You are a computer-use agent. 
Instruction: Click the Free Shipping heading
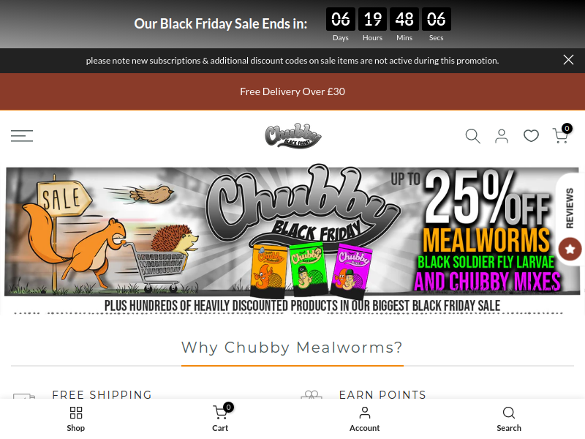point(102,394)
